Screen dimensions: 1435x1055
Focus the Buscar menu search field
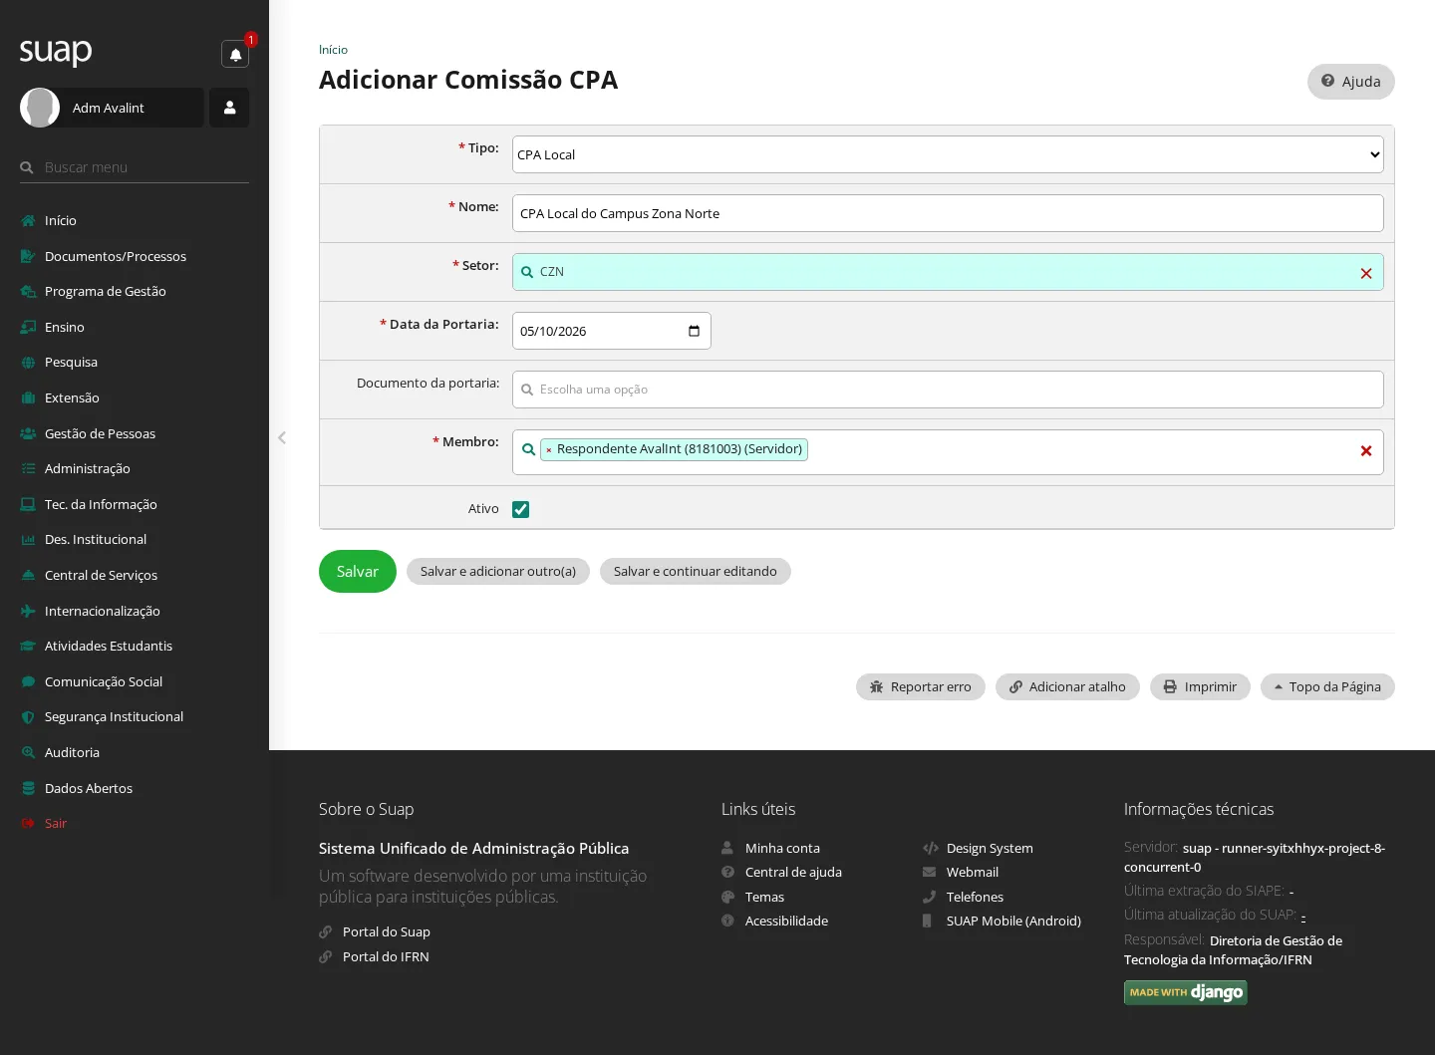click(135, 167)
